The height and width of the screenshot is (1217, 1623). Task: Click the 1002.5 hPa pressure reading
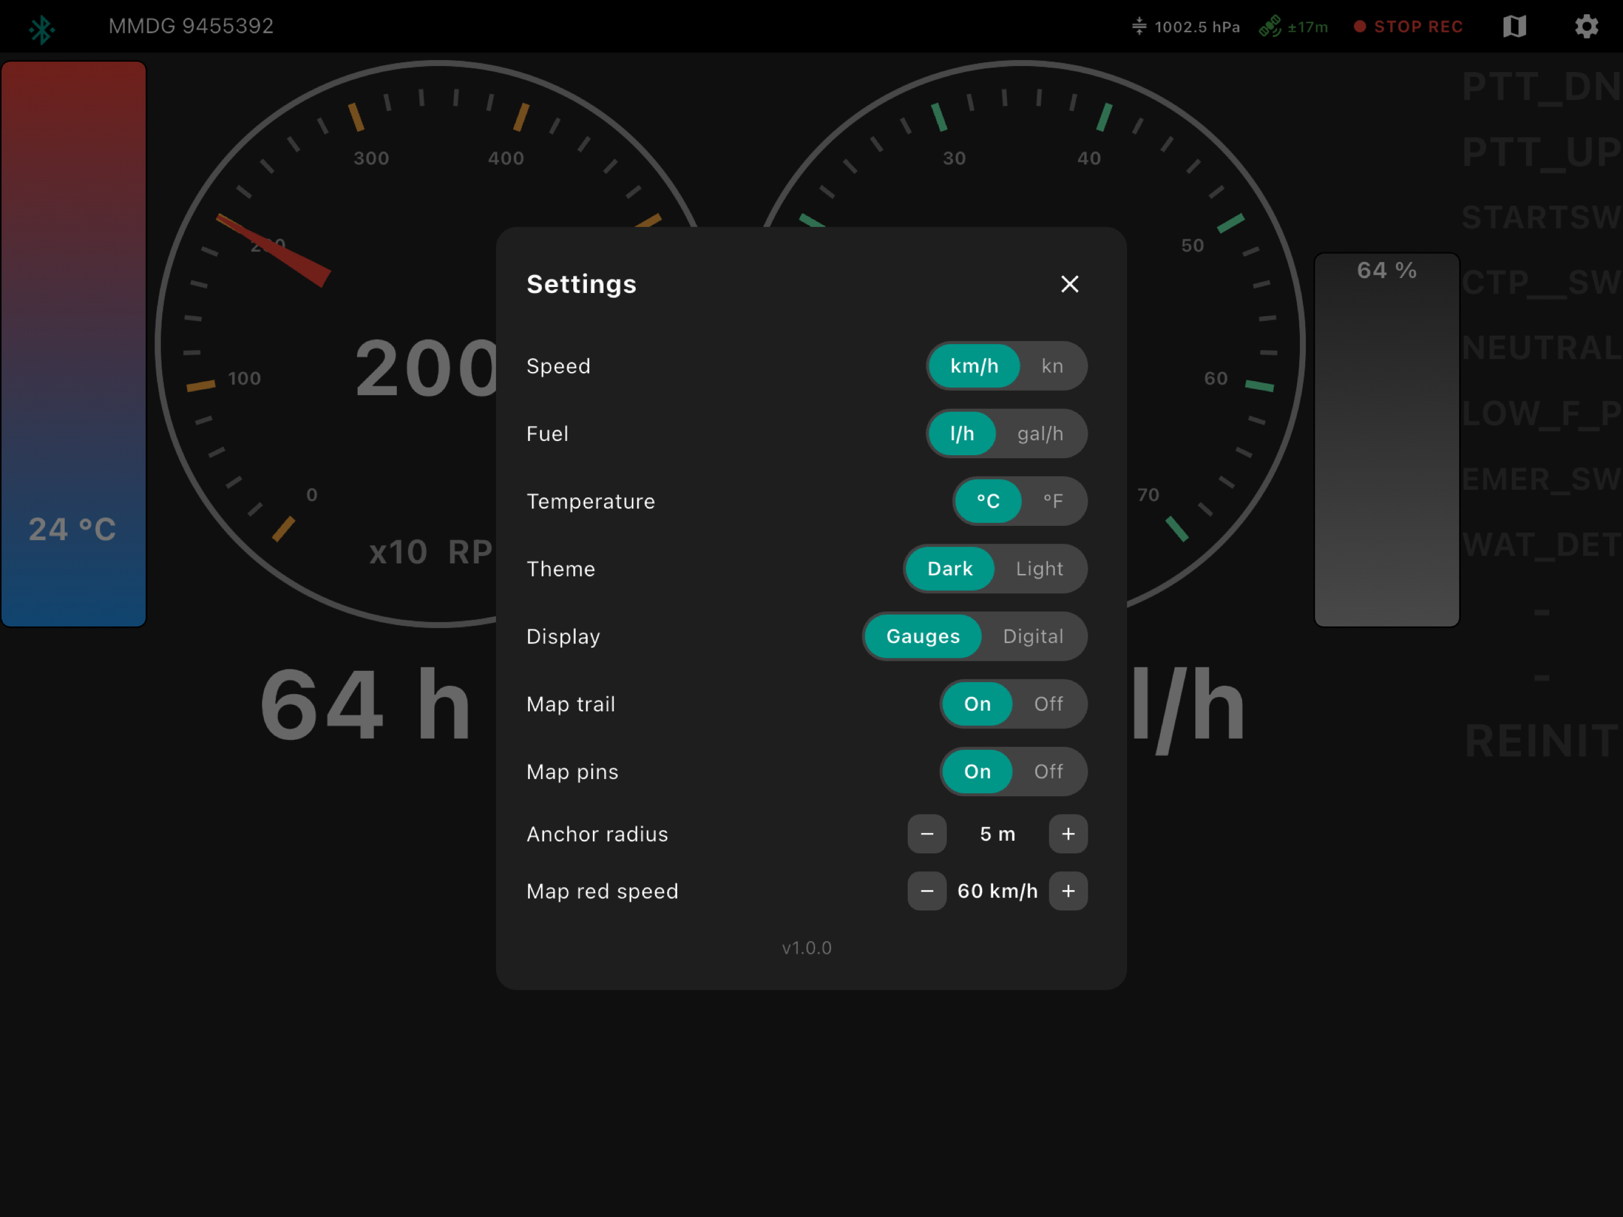[x=1196, y=27]
